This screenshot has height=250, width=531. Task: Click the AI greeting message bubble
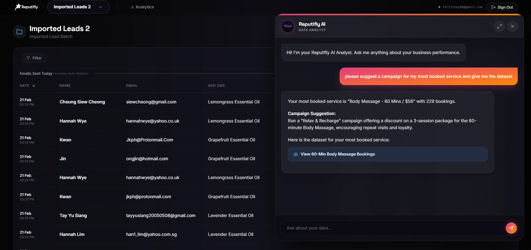click(373, 53)
